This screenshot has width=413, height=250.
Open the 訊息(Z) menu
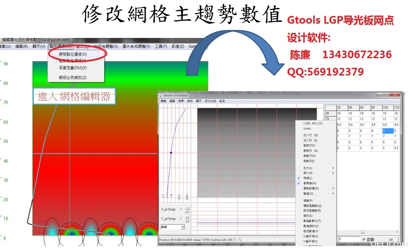[x=178, y=46]
